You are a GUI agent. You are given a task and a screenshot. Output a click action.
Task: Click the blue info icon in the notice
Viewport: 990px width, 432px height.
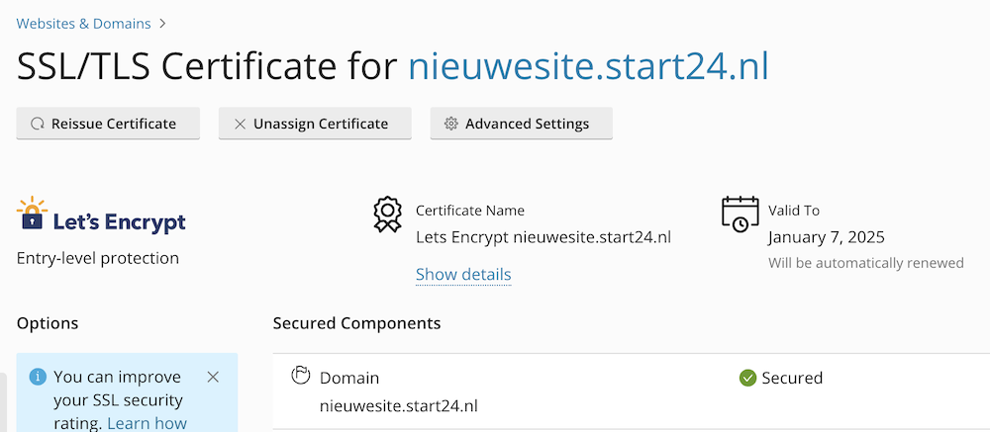click(38, 377)
